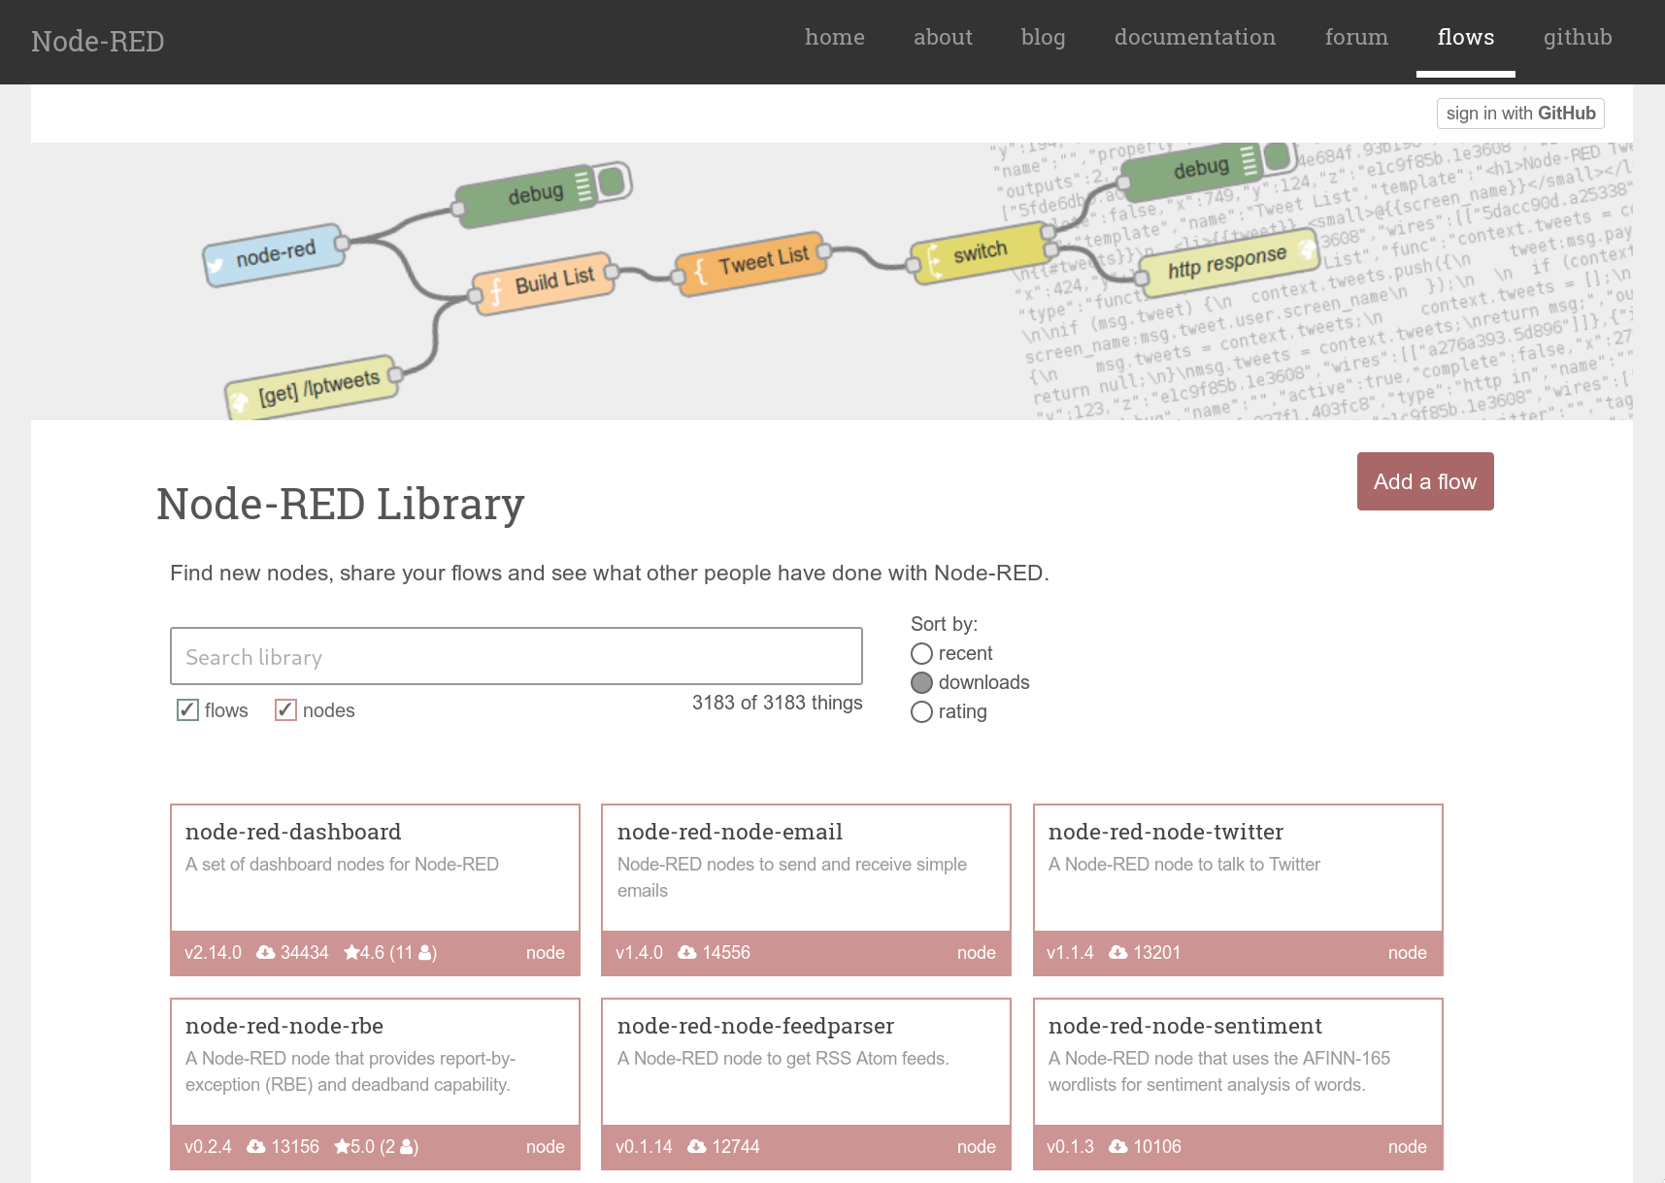The image size is (1665, 1183).
Task: Click the 'node' type label on node-red-node-rbe card
Action: [546, 1147]
